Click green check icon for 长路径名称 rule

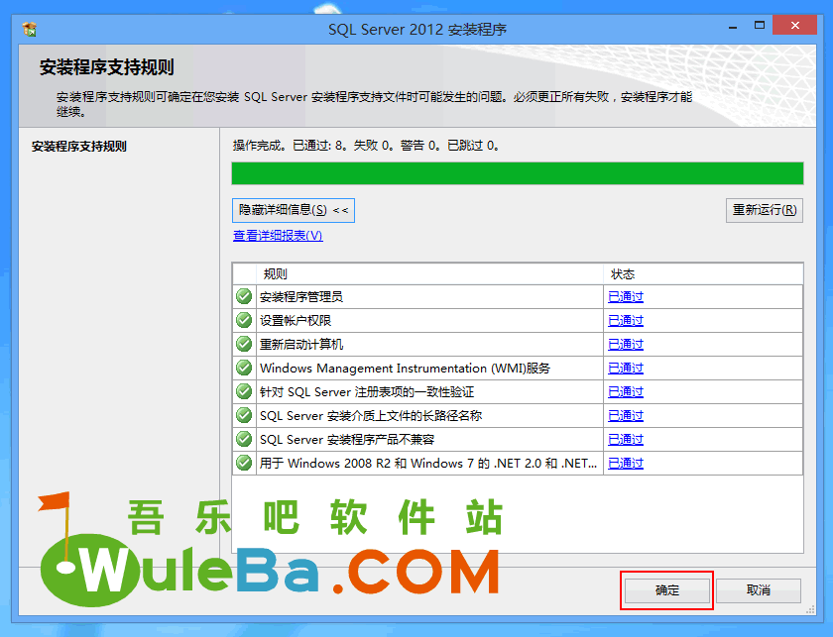point(244,415)
